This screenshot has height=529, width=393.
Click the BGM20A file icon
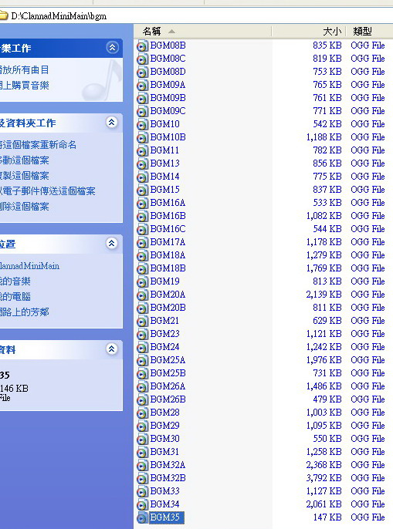click(x=142, y=295)
